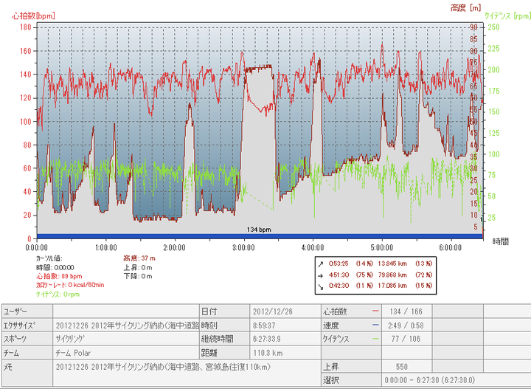Click the cursor value 下降: 0 m
Image resolution: width=531 pixels, height=389 pixels.
pyautogui.click(x=138, y=276)
